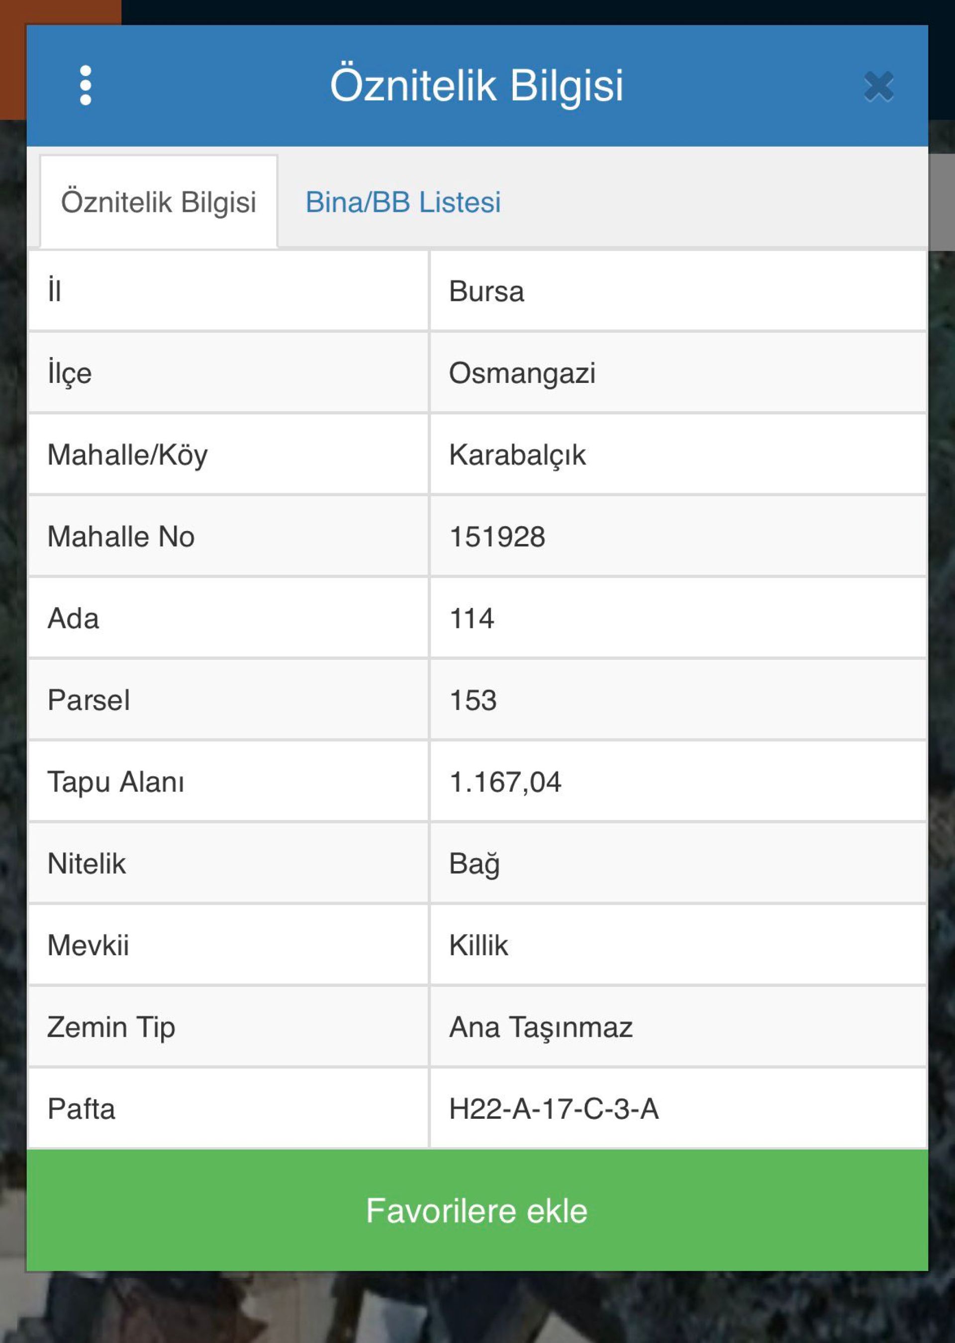Select the Öznitelik Bilgisi tab
This screenshot has height=1343, width=955.
[158, 202]
